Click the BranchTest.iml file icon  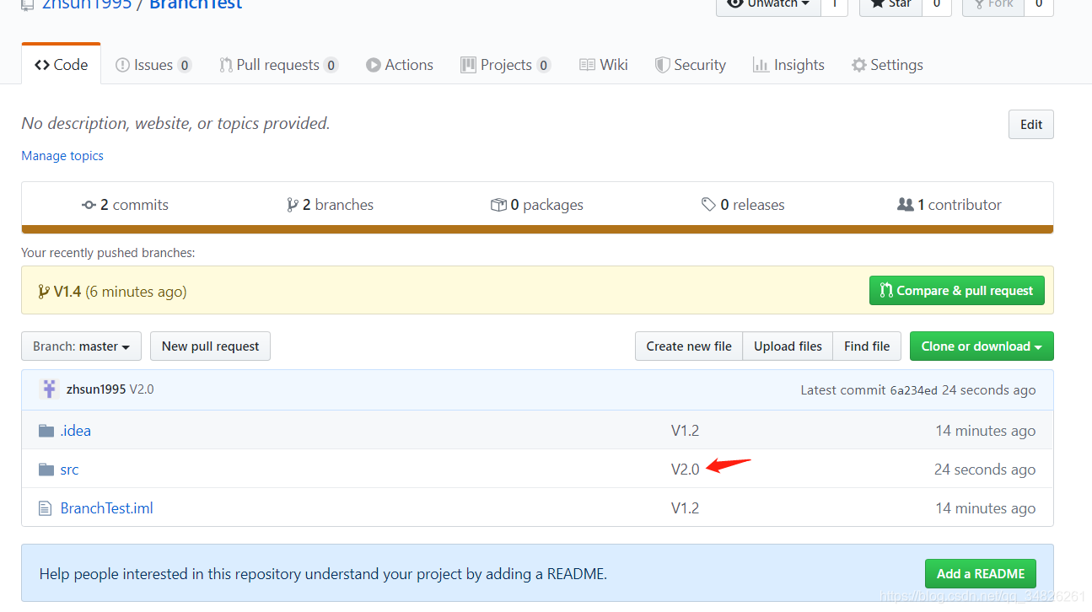point(46,508)
